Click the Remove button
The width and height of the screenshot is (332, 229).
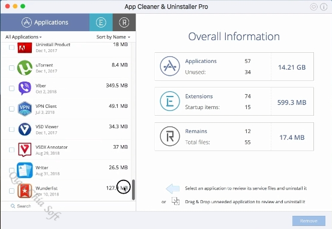(x=309, y=221)
